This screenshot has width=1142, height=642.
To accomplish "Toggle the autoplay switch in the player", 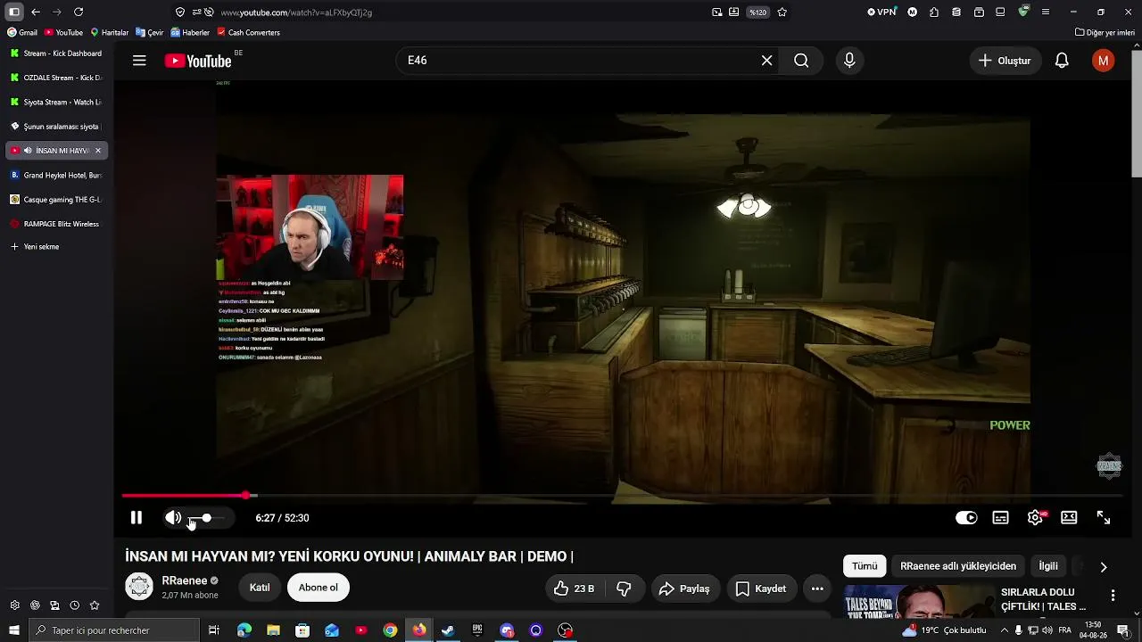I will click(966, 518).
